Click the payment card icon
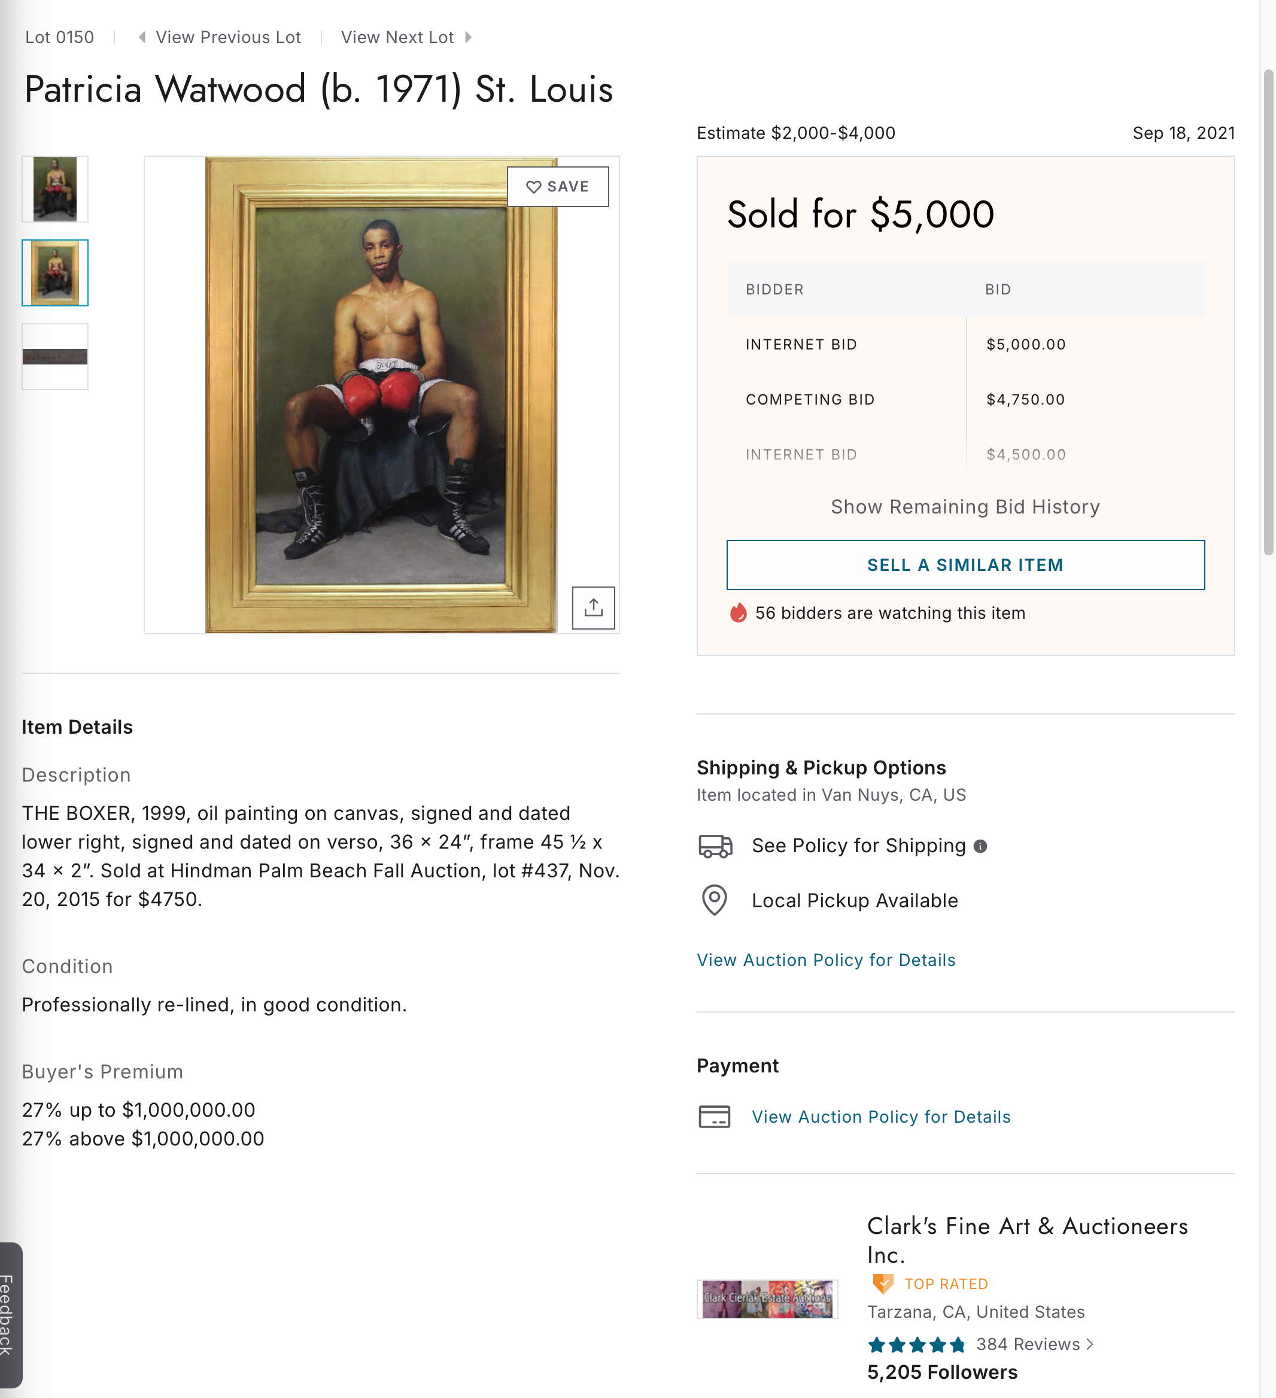1276x1398 pixels. [713, 1117]
